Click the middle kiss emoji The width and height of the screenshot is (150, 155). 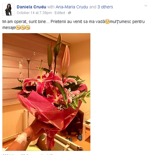click(x=23, y=28)
